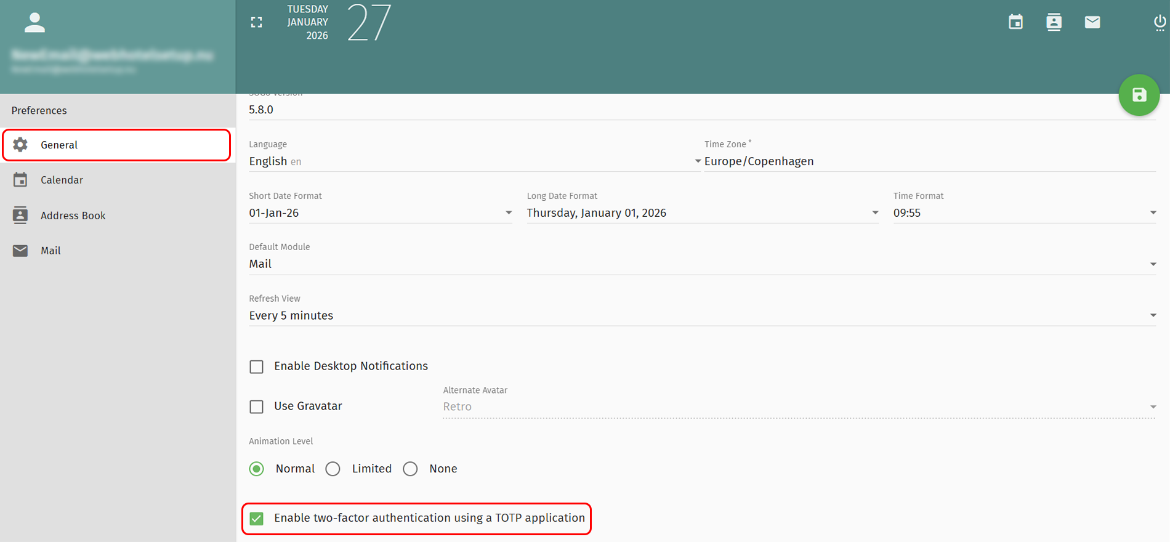Open the Mail envelope icon in header
The height and width of the screenshot is (542, 1170).
(1092, 23)
